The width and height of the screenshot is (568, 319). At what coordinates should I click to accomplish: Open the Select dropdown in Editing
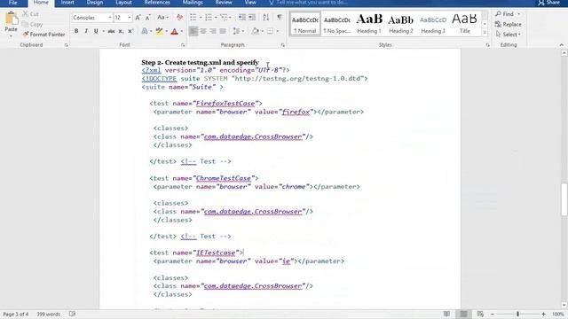tap(509, 35)
